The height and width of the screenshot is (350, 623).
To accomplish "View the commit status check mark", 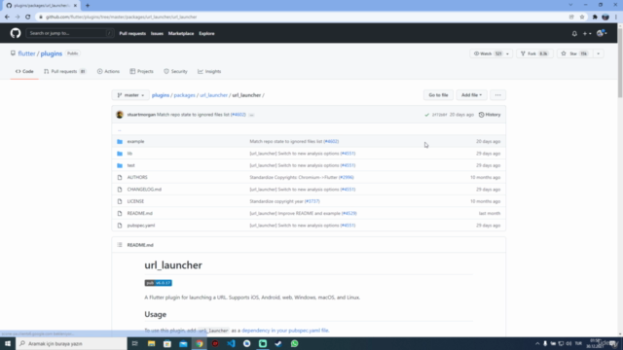I will (426, 115).
